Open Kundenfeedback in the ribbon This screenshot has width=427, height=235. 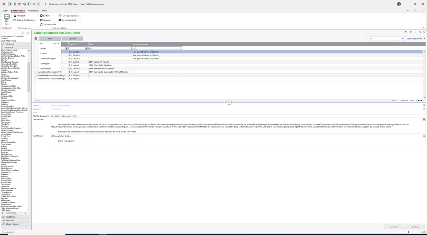click(x=67, y=20)
